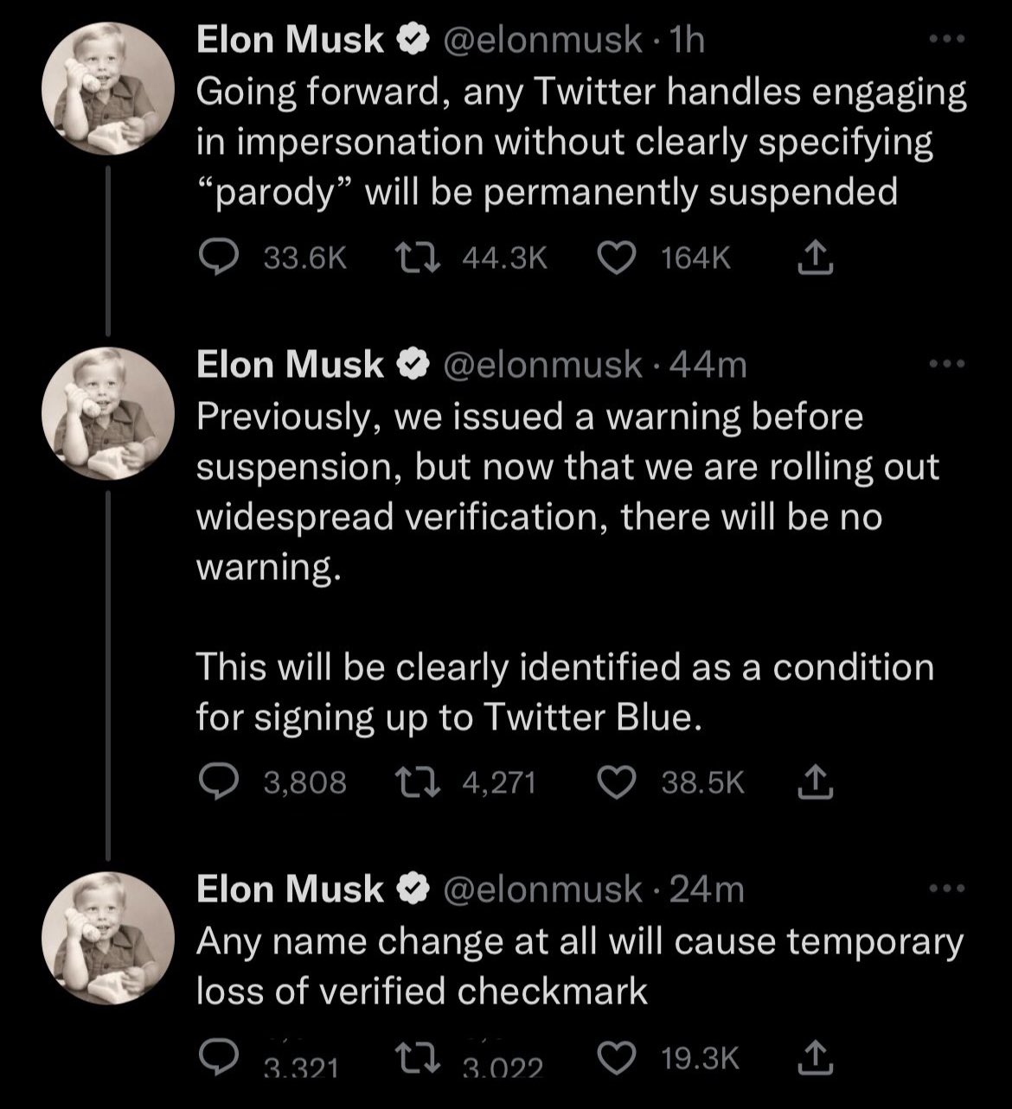Screen dimensions: 1012x1109
Task: Click the @elonmusk handle on 44m tweet
Action: pyautogui.click(x=542, y=366)
